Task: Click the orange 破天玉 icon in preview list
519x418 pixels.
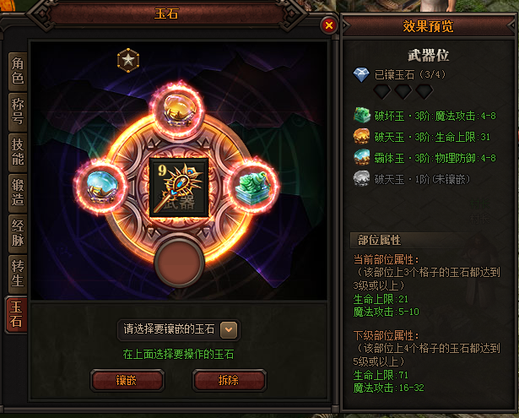Action: click(361, 136)
